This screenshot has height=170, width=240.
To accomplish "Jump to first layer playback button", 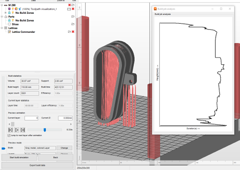I will click(x=10, y=130).
